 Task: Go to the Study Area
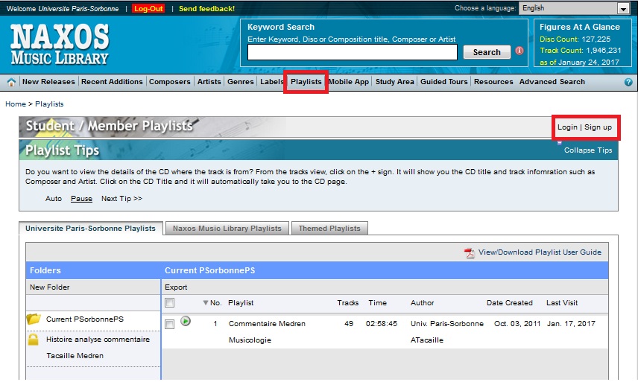pos(395,82)
